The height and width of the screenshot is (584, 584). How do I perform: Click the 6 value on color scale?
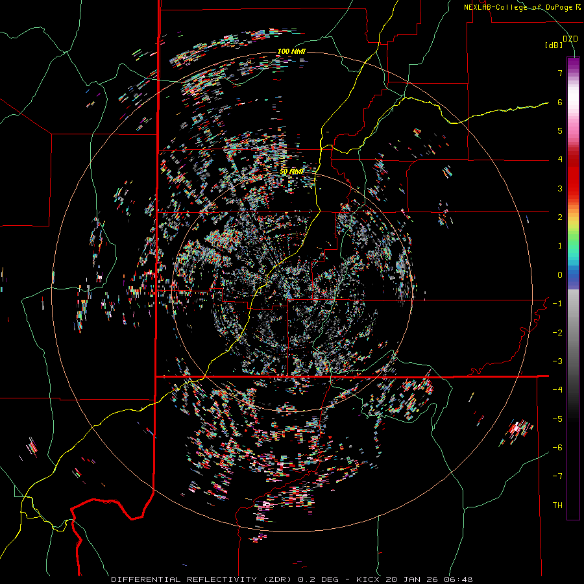pos(560,102)
